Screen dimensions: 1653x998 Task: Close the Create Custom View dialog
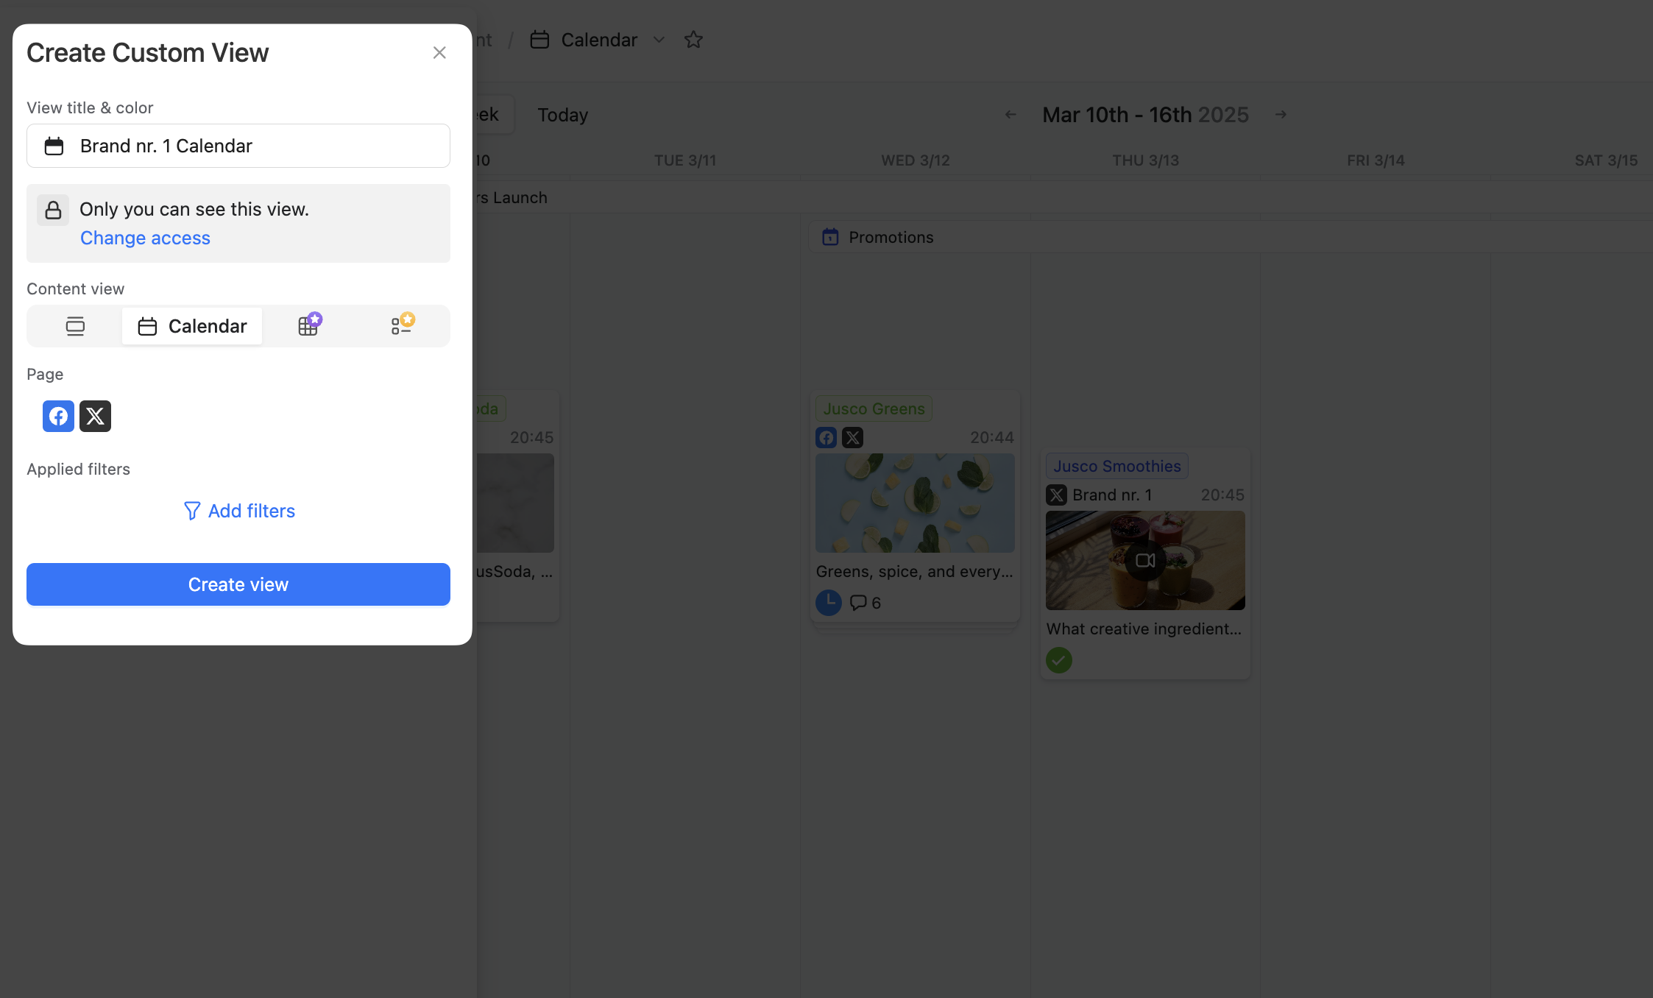pyautogui.click(x=439, y=53)
